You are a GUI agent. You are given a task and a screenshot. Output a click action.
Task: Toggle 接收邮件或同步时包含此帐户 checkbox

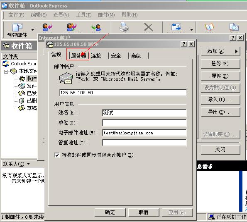click(57, 155)
